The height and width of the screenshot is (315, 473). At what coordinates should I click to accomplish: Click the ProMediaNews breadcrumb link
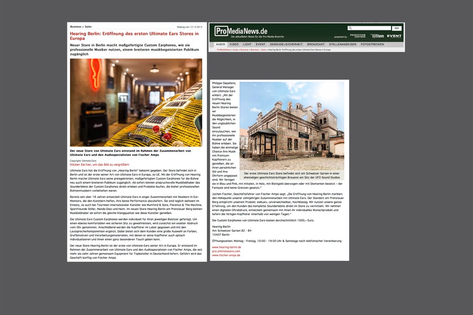(224, 50)
